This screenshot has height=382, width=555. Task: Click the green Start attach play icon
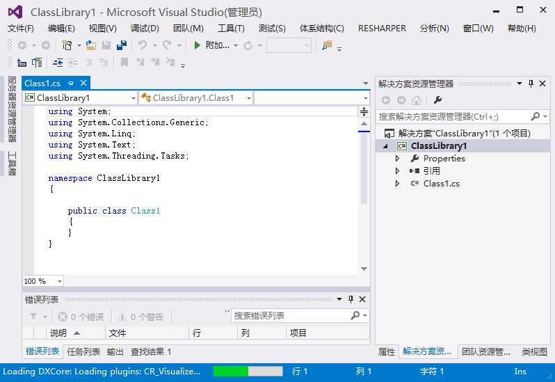point(197,45)
